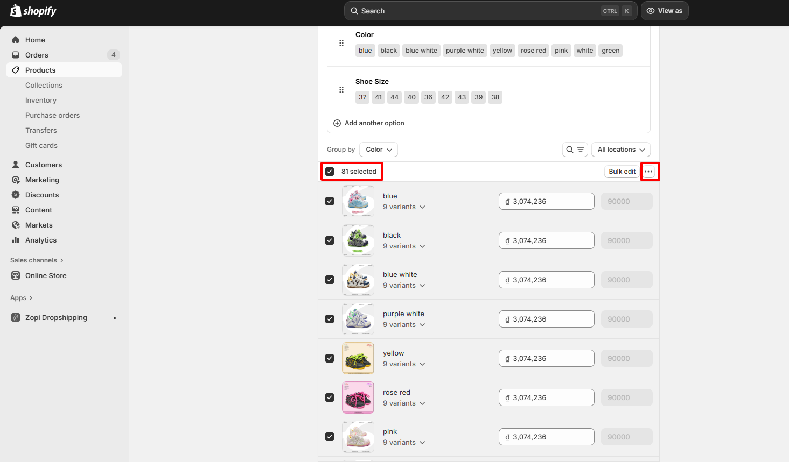Click the plus icon to add another option
Viewport: 789px width, 462px height.
click(337, 123)
